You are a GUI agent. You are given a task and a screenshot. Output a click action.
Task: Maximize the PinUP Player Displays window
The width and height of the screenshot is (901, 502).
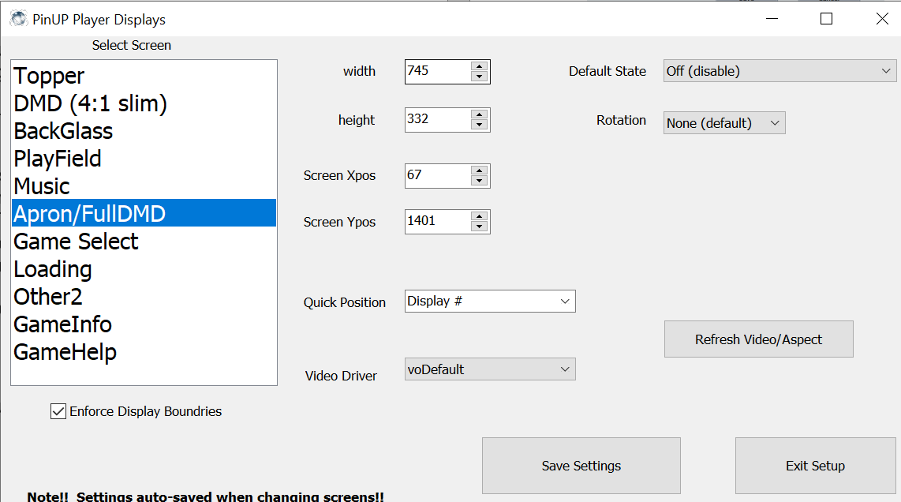pyautogui.click(x=826, y=19)
